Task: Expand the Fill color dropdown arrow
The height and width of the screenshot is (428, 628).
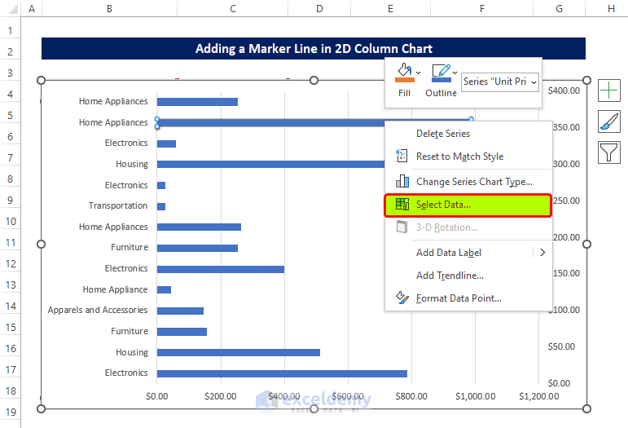Action: point(419,73)
